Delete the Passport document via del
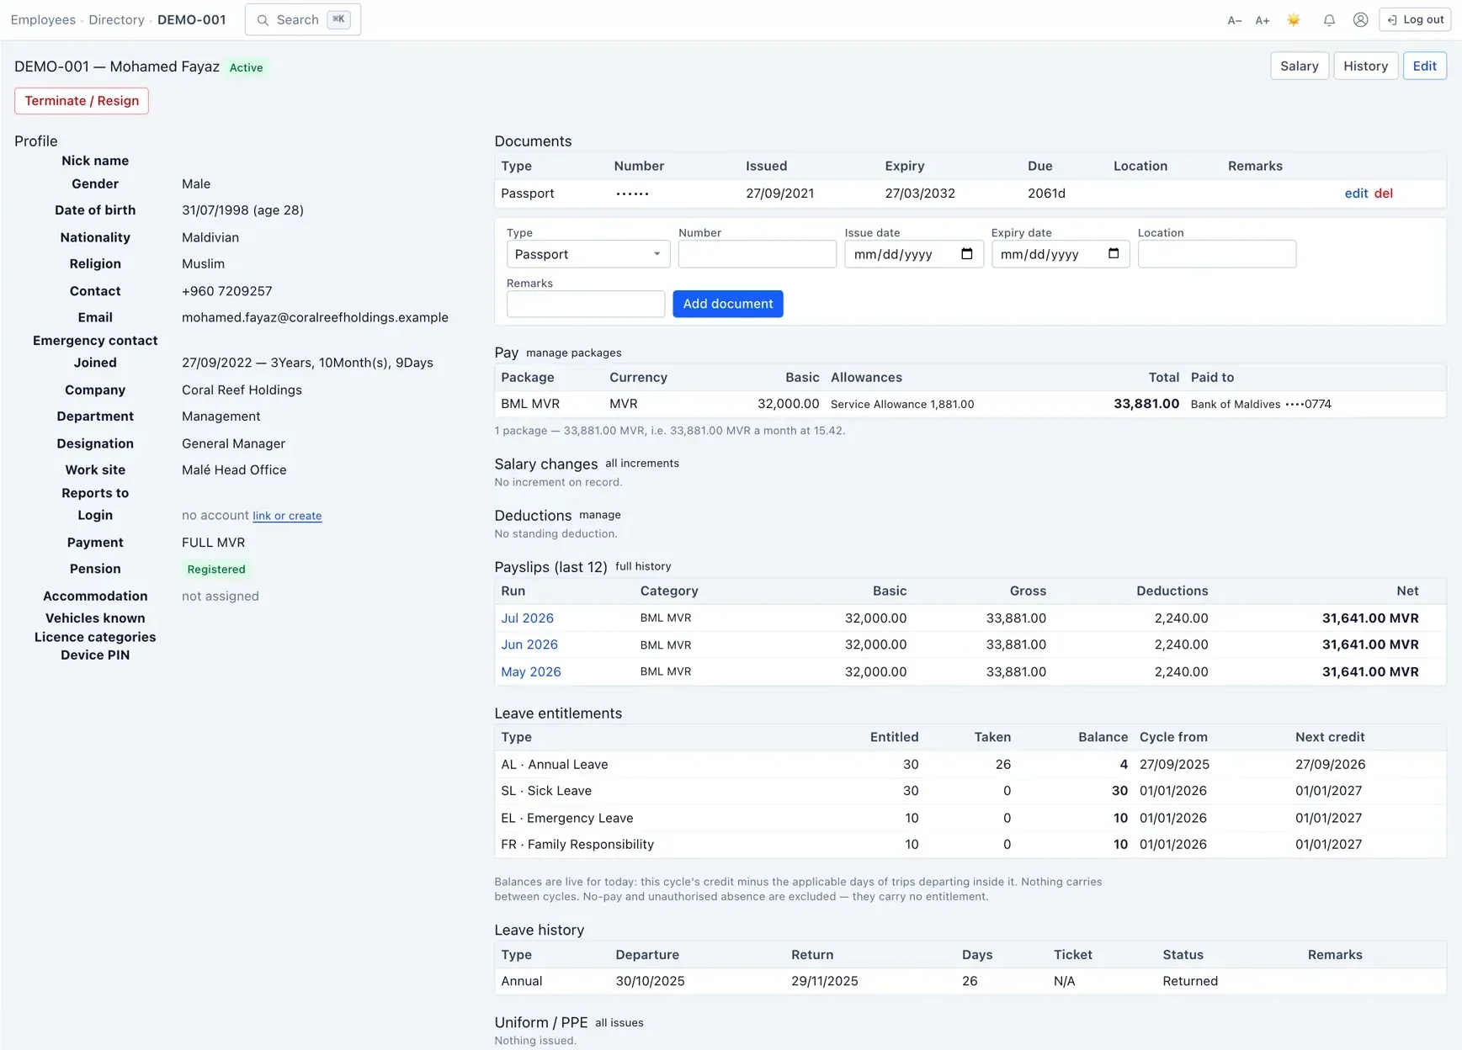Screen dimensions: 1462x1050 coord(1383,194)
